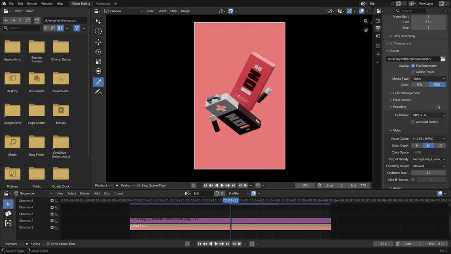Expand the Color Management section
Screen dimensions: 451x254
coord(406,93)
